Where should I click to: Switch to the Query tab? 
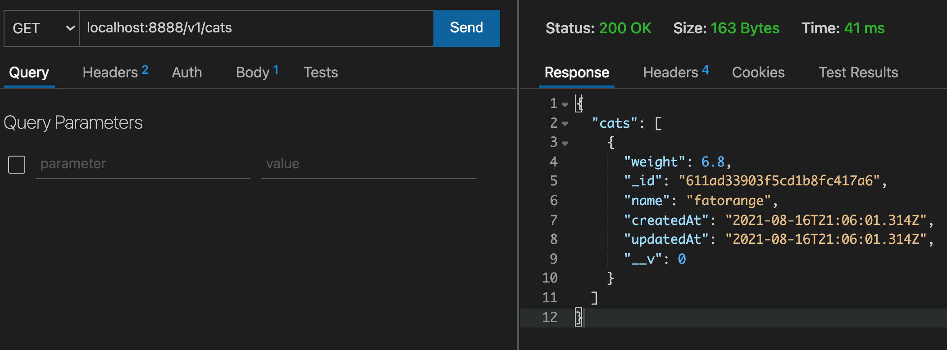[x=29, y=72]
